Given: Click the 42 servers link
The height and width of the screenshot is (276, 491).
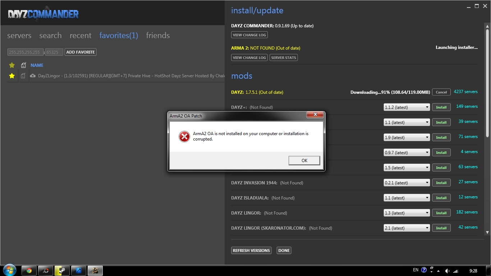Looking at the screenshot, I should click(468, 227).
